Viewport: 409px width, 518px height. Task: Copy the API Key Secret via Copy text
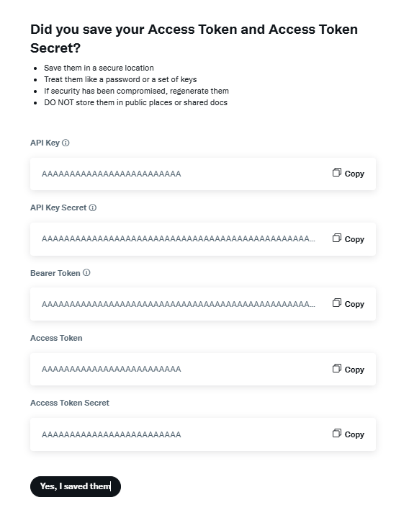[354, 239]
